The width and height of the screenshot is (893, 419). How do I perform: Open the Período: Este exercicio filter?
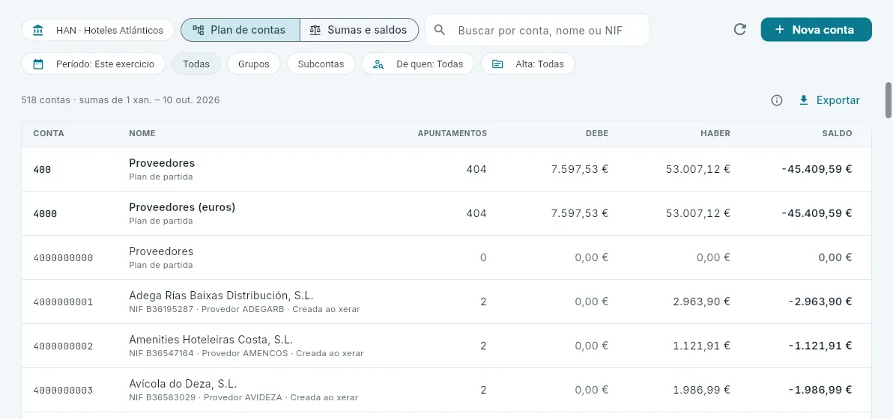click(94, 64)
